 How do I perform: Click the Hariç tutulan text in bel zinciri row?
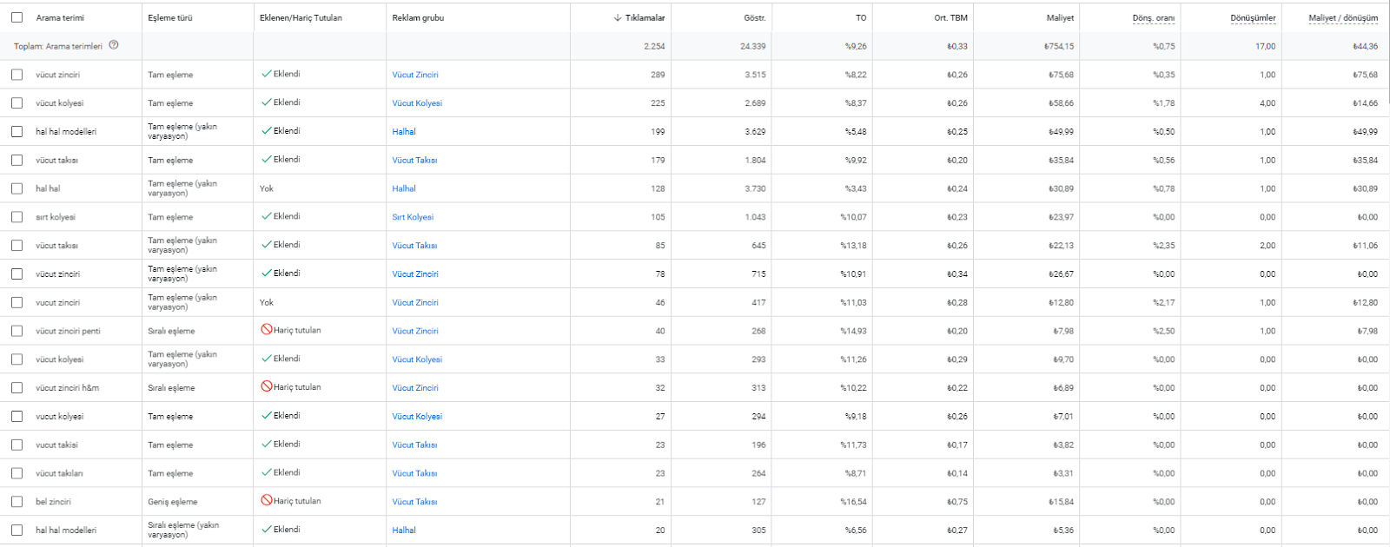coord(297,501)
